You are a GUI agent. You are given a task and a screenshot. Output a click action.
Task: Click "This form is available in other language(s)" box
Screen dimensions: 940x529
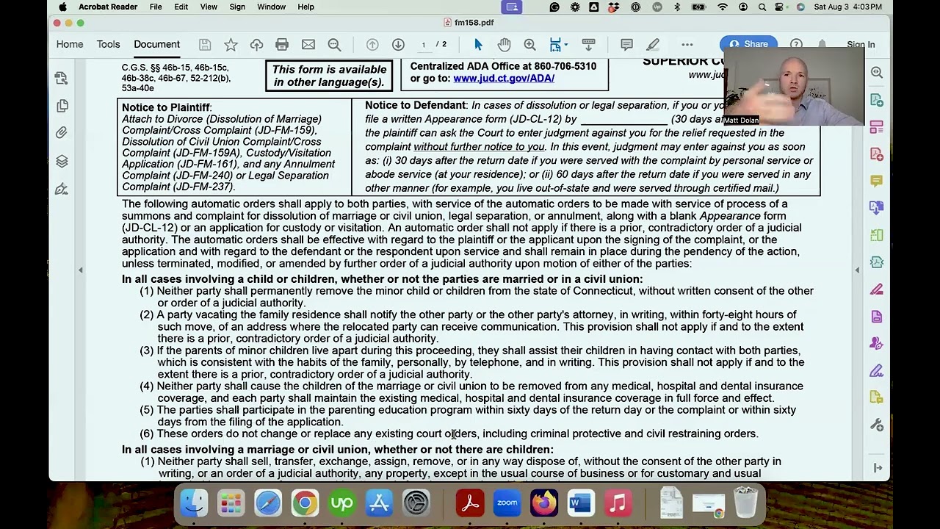pos(329,76)
